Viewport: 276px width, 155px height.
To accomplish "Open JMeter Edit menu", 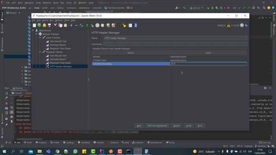I will pos(38,20).
